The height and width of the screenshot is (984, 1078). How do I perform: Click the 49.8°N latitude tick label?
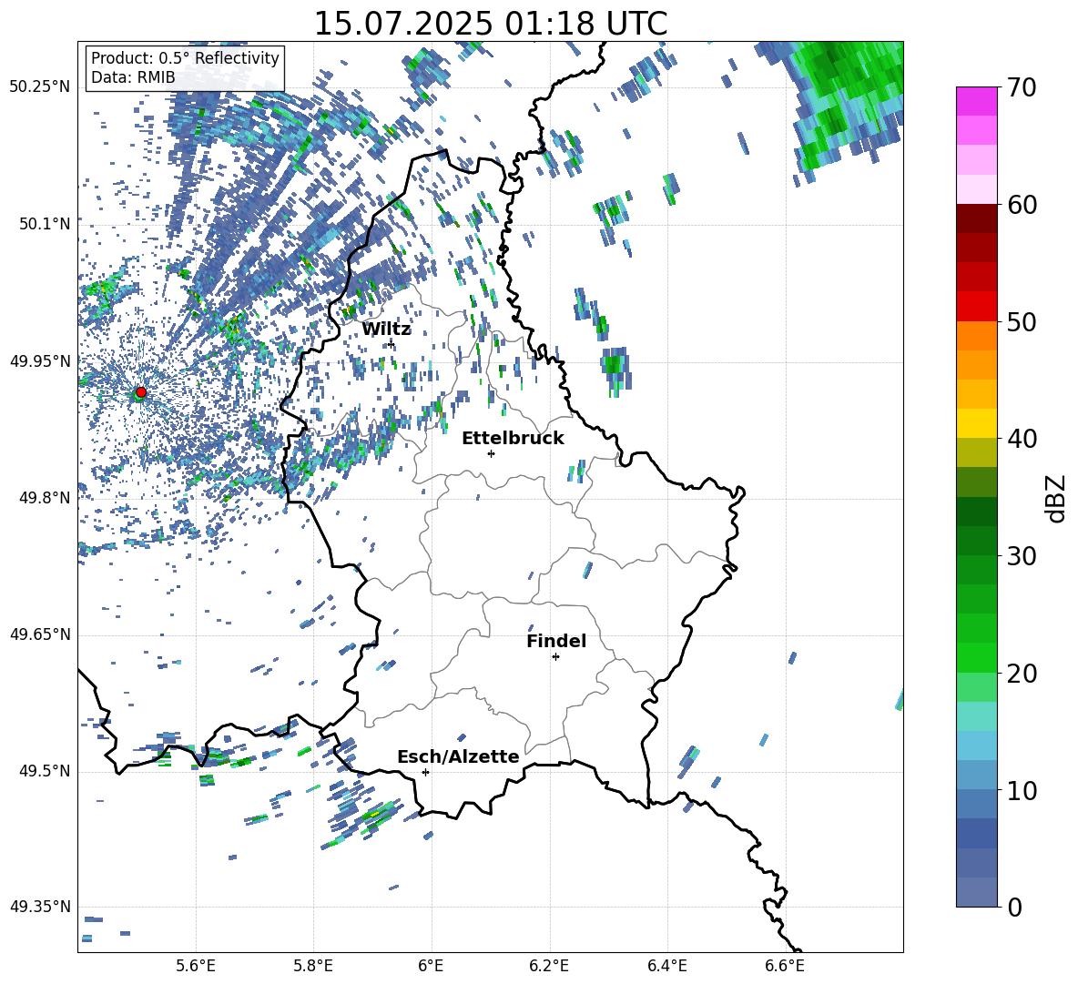pos(45,498)
